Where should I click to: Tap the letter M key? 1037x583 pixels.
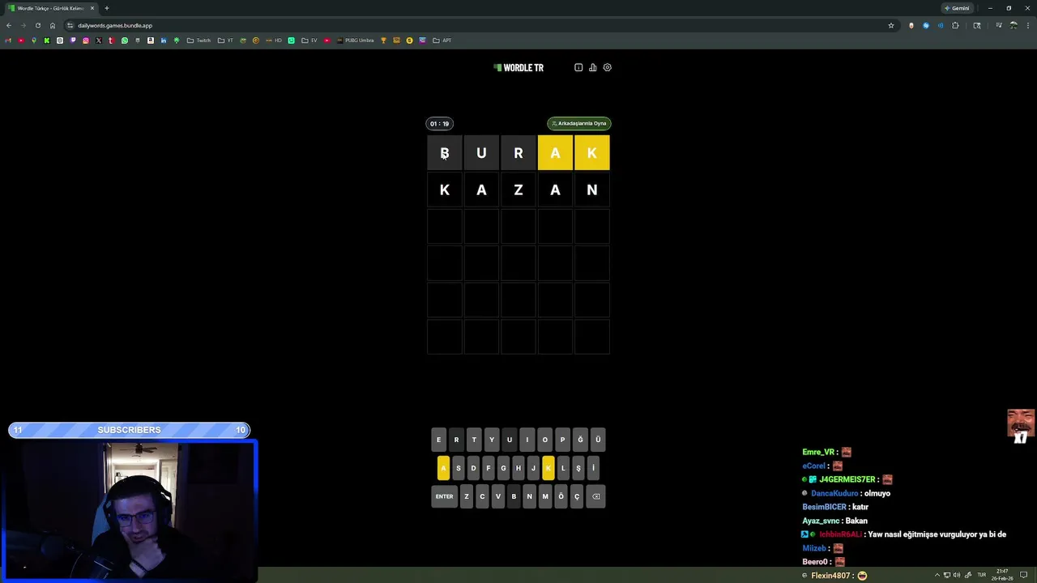[x=545, y=496]
